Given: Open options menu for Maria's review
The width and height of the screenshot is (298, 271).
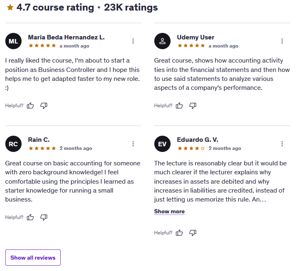Looking at the screenshot, I should [133, 41].
